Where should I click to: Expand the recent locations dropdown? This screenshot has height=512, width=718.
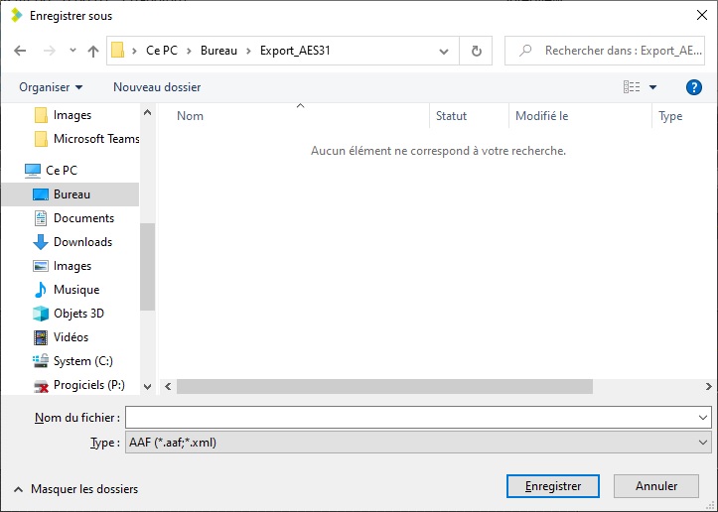coord(72,51)
